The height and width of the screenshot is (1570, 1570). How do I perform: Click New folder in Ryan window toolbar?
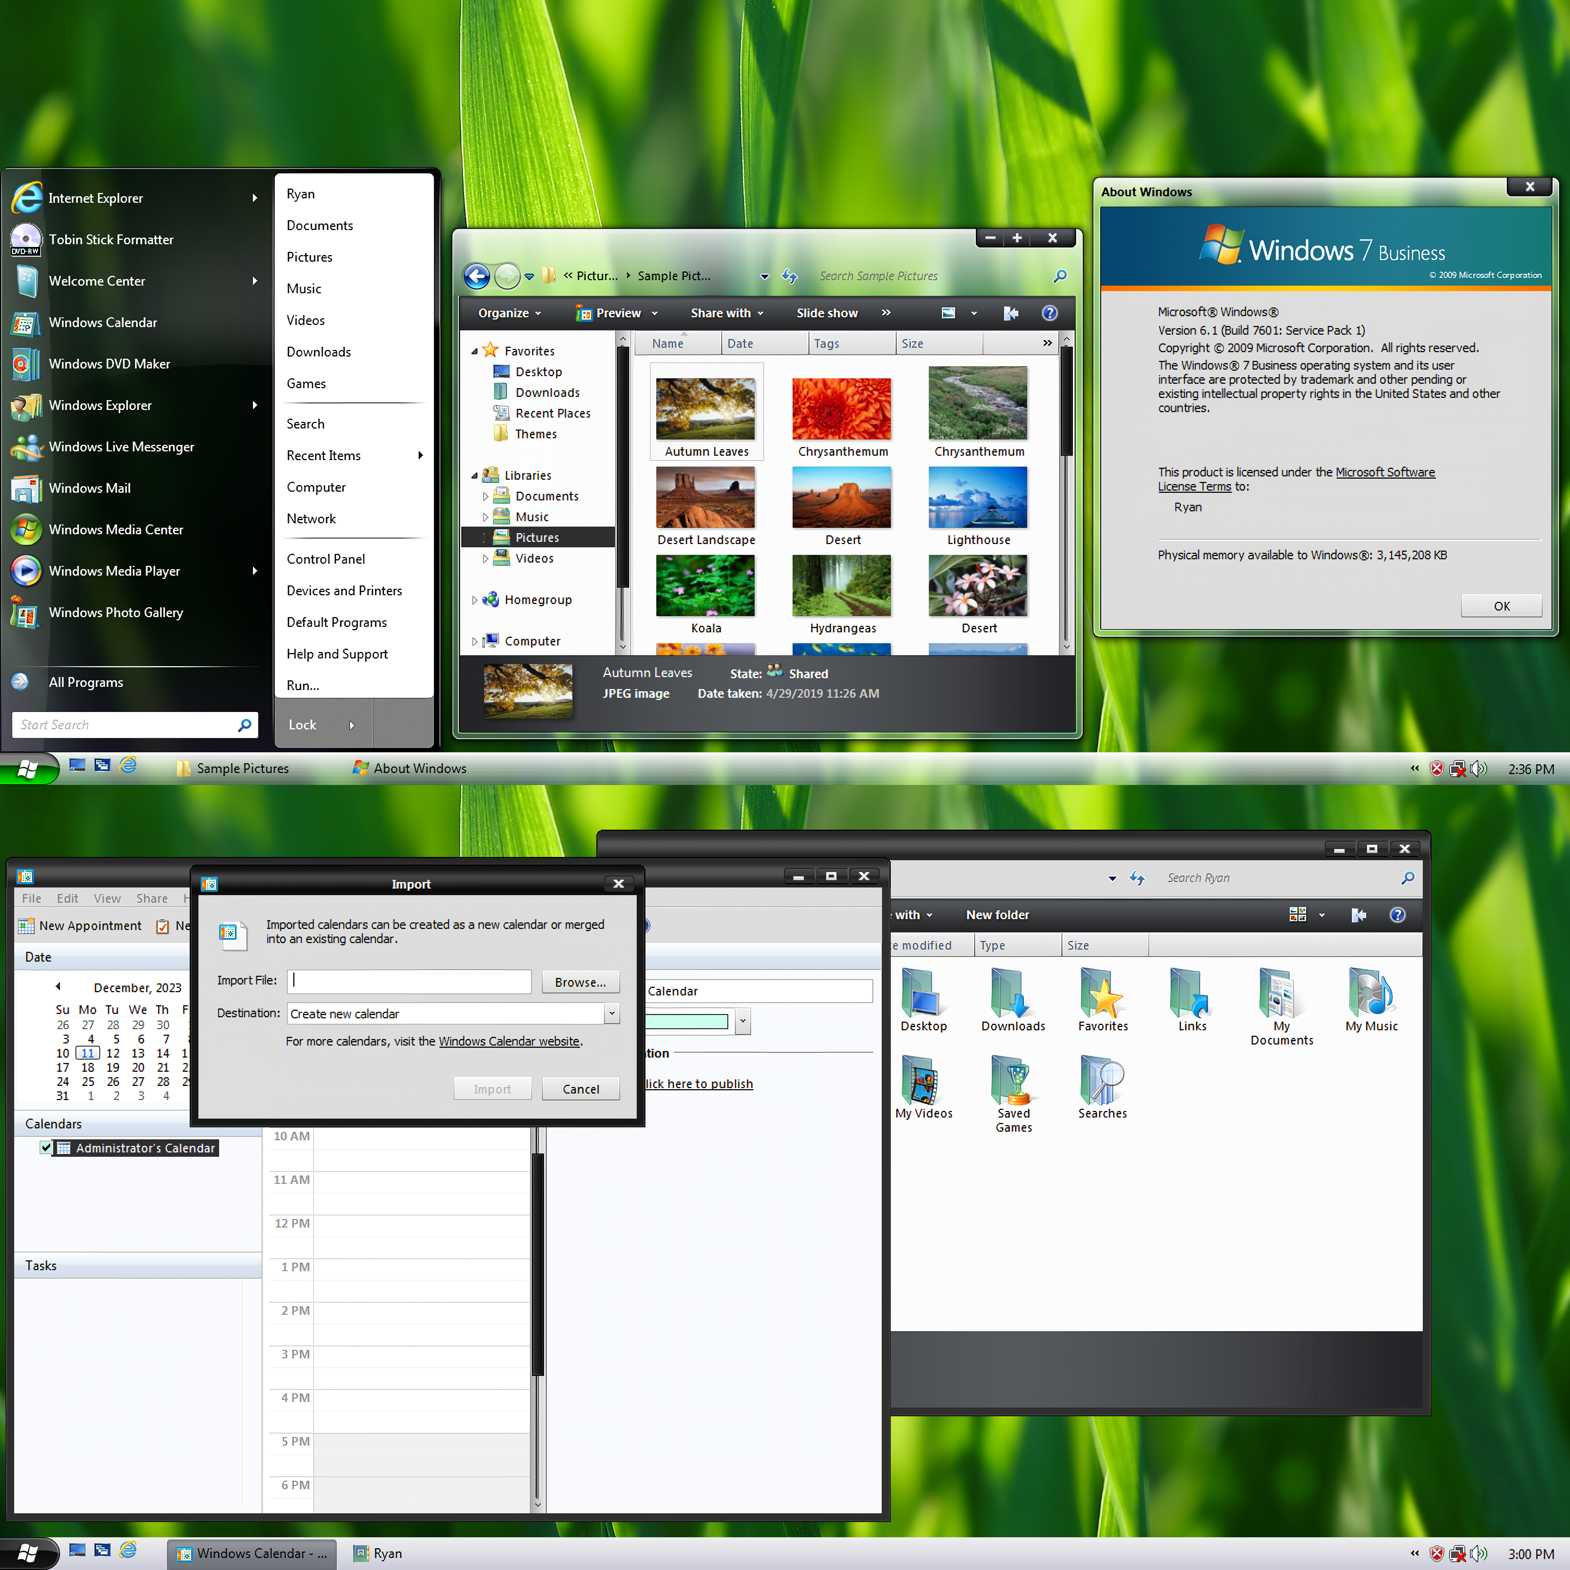(x=998, y=915)
